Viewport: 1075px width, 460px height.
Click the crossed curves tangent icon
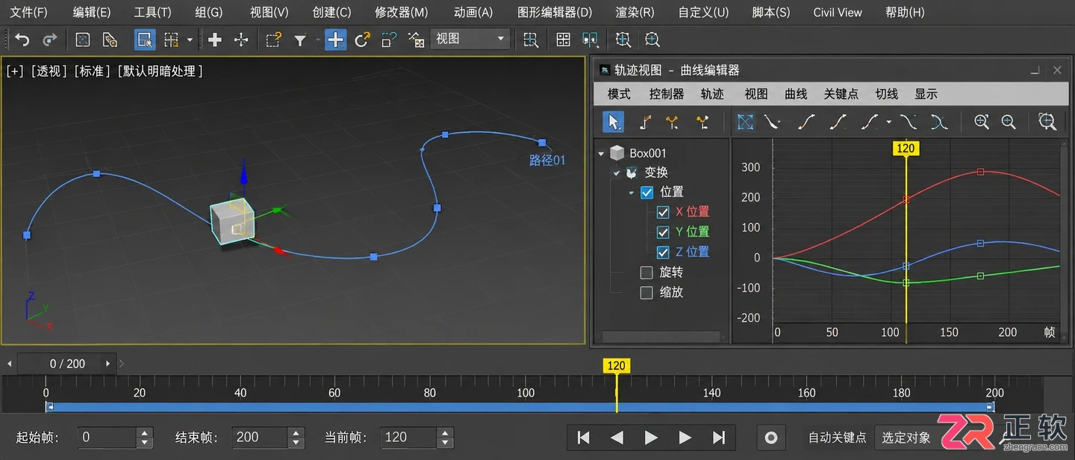pyautogui.click(x=939, y=122)
